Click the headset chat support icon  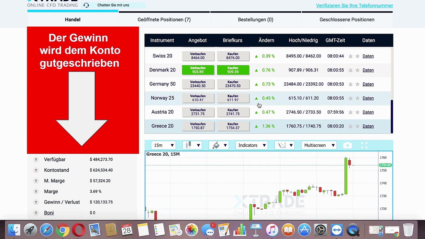86,5
